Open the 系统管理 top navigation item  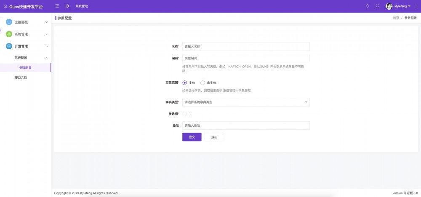[82, 6]
